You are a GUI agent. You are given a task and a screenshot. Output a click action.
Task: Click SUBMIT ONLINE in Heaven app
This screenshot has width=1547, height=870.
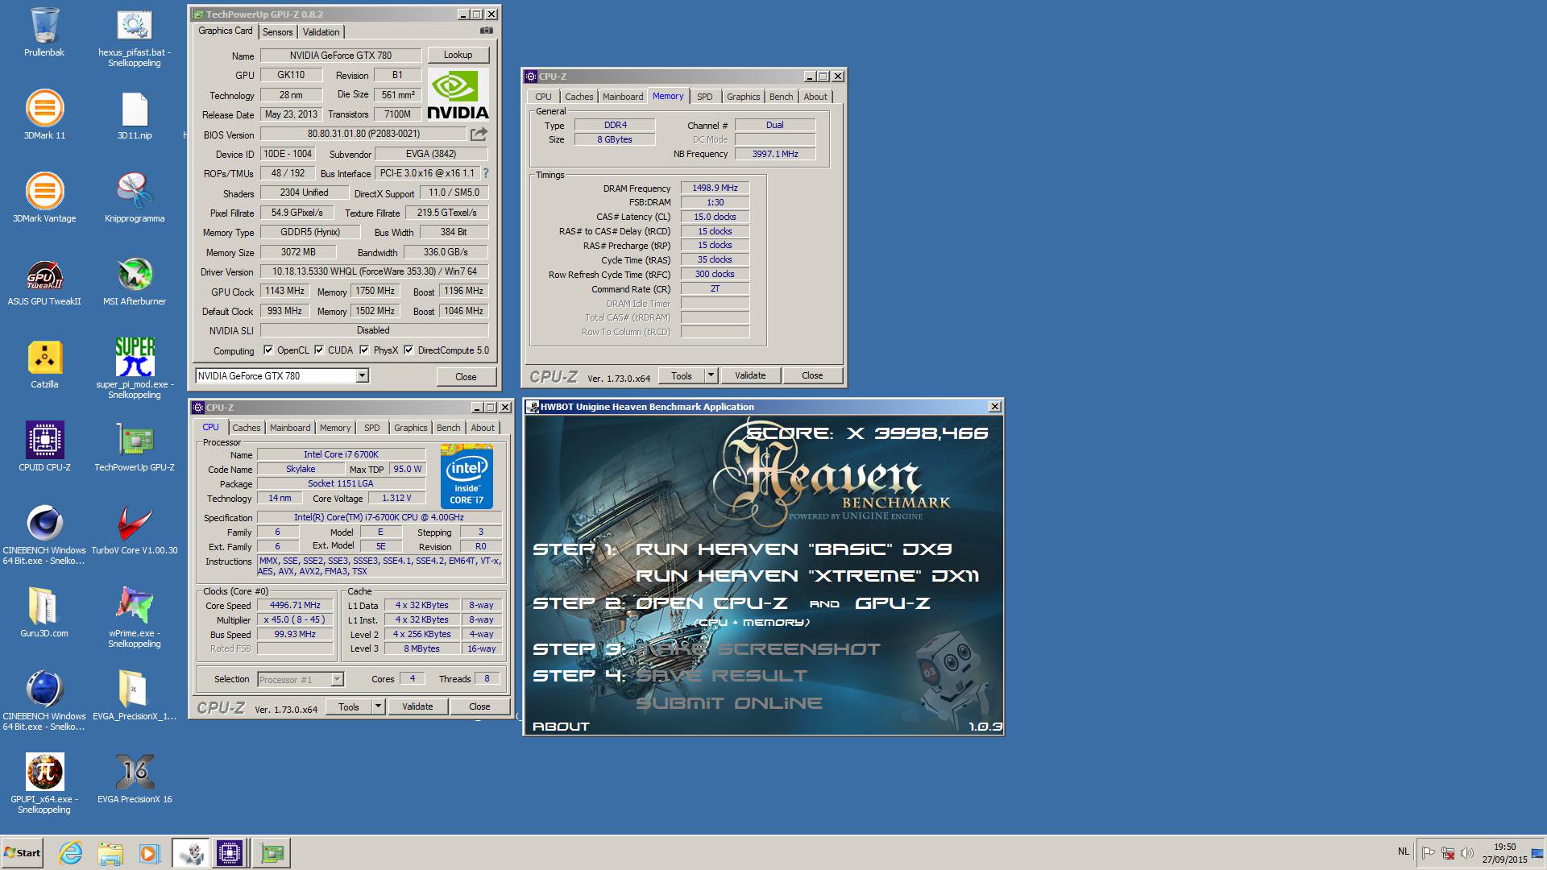[x=729, y=703]
